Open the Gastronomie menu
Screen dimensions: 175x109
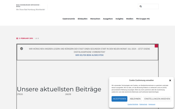pos(69,19)
